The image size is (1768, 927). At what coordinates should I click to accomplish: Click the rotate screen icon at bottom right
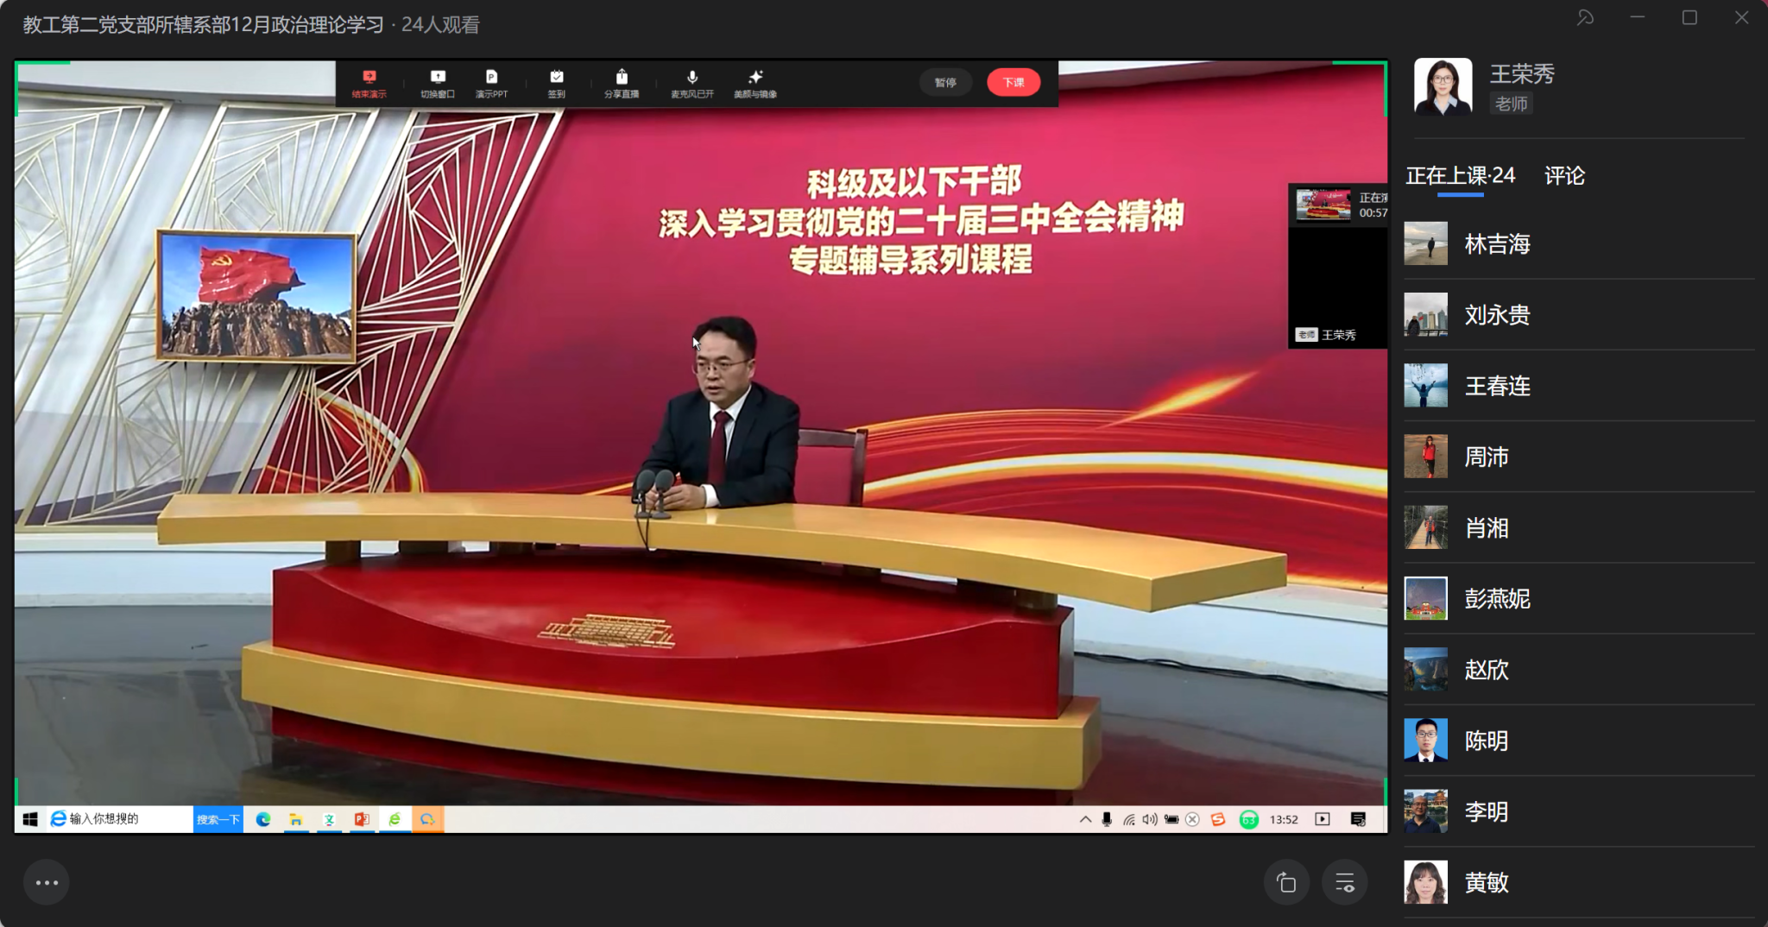point(1286,882)
